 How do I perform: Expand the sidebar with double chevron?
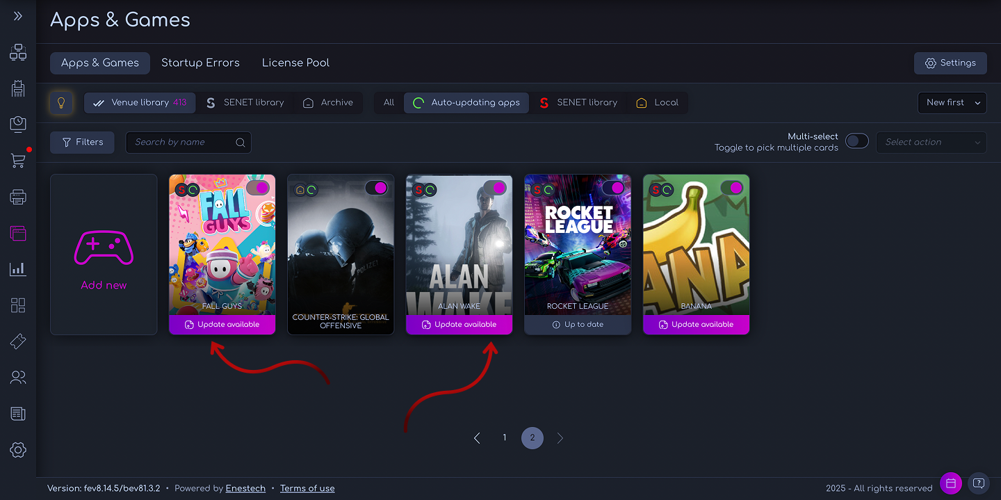tap(18, 16)
